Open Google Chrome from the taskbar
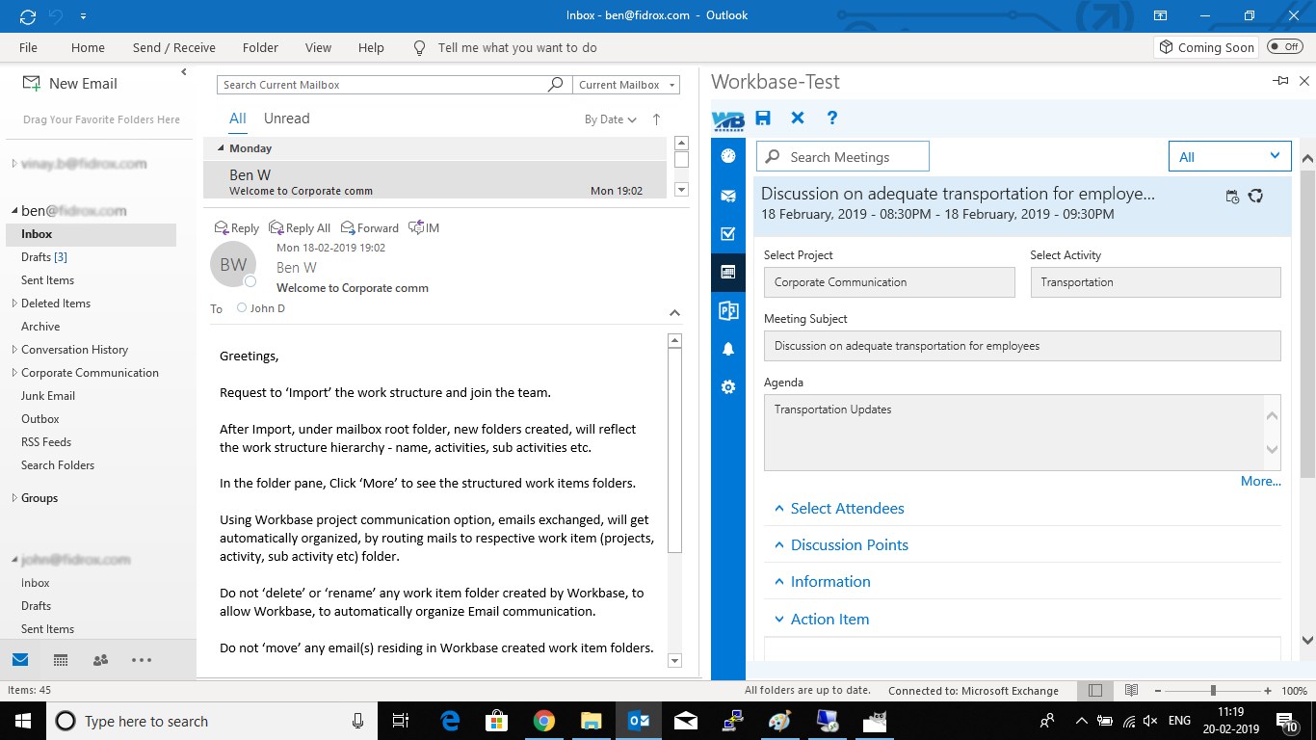 coord(544,721)
